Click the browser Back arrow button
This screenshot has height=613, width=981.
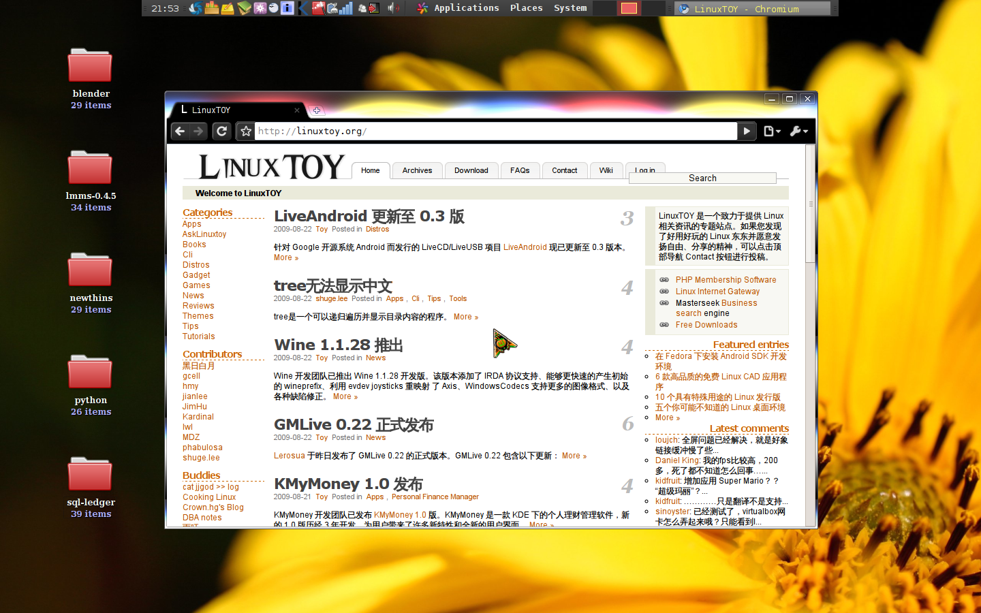(180, 131)
